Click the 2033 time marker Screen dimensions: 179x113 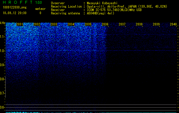[54, 24]
